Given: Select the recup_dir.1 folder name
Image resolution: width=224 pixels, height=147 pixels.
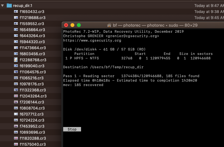Looking at the screenshot, I should (23, 6).
